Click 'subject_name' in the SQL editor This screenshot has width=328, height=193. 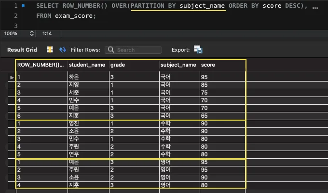point(202,6)
